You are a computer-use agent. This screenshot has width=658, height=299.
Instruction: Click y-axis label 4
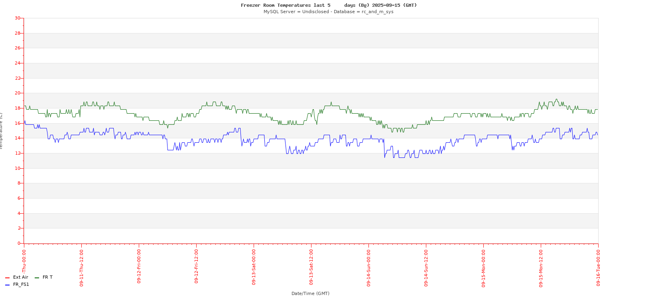pyautogui.click(x=19, y=213)
